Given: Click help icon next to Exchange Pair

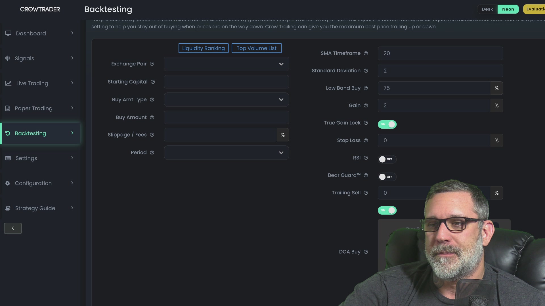Looking at the screenshot, I should pyautogui.click(x=152, y=64).
